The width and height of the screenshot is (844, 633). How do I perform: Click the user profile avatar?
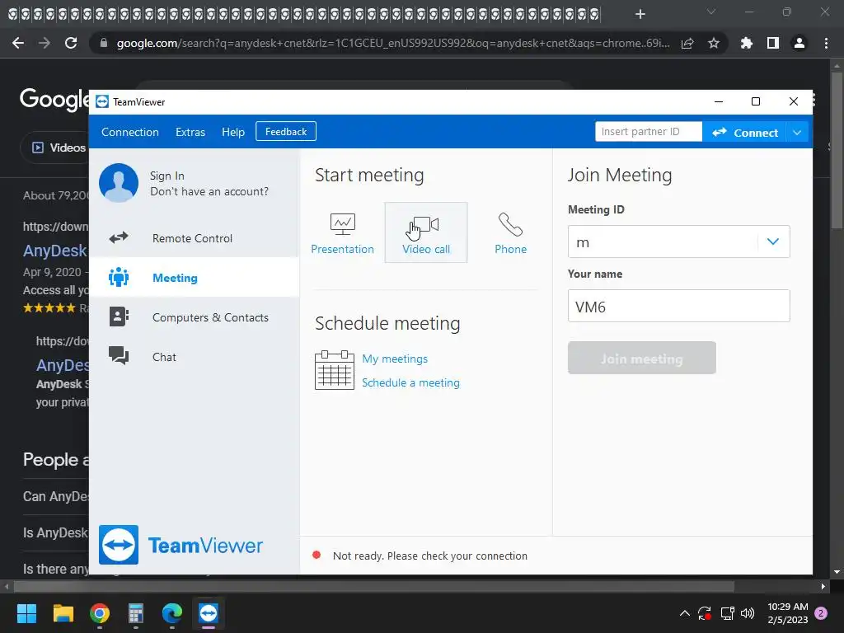(119, 183)
